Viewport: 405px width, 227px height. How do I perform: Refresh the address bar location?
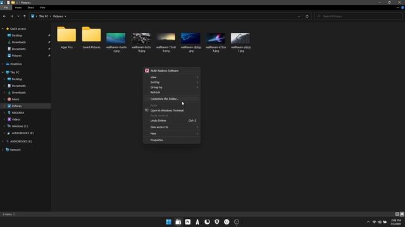point(307,16)
